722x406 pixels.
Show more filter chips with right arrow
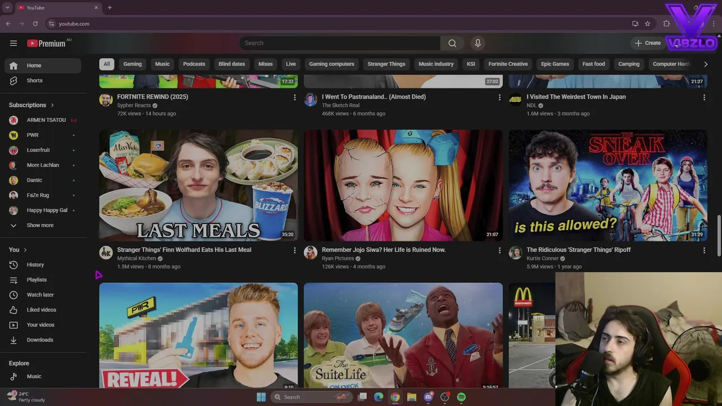[x=706, y=64]
